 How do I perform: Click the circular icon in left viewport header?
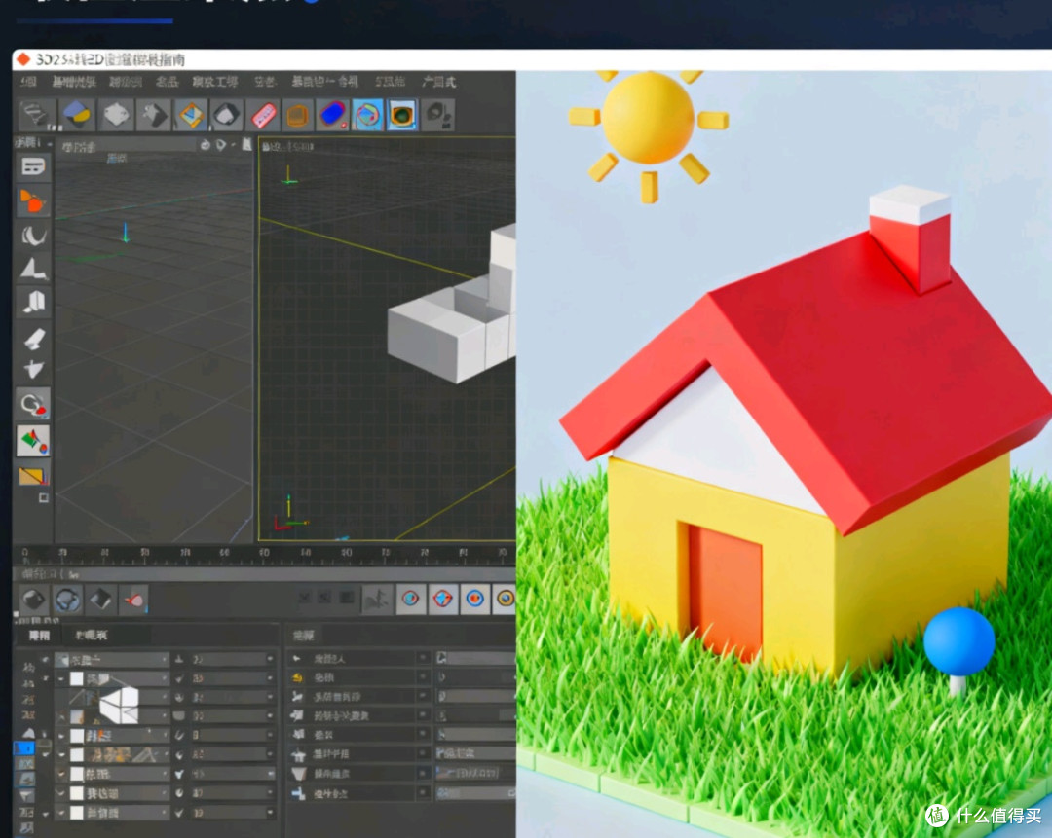pos(206,145)
